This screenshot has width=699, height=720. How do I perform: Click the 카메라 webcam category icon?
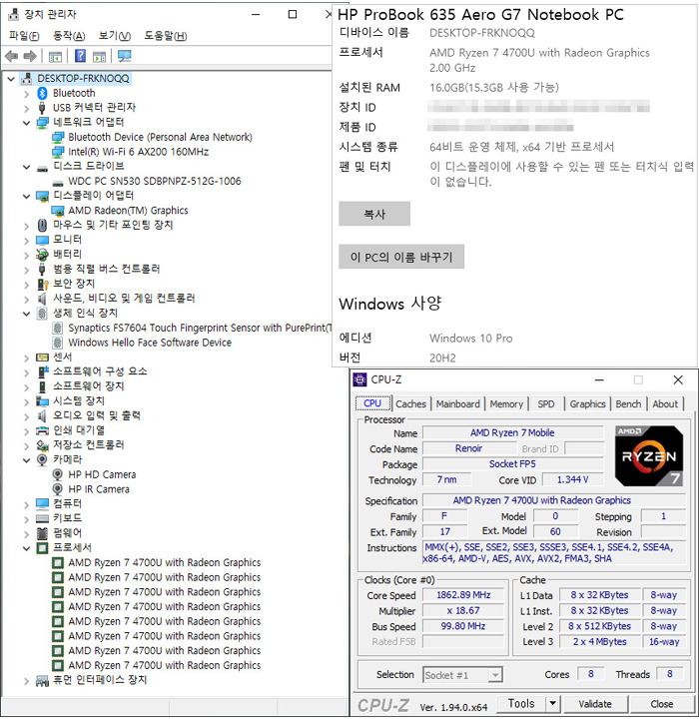[42, 459]
